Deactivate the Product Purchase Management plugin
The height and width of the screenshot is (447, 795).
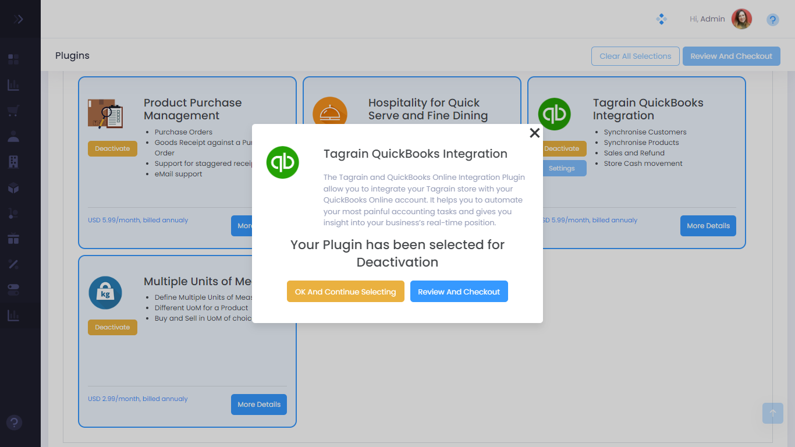click(112, 148)
